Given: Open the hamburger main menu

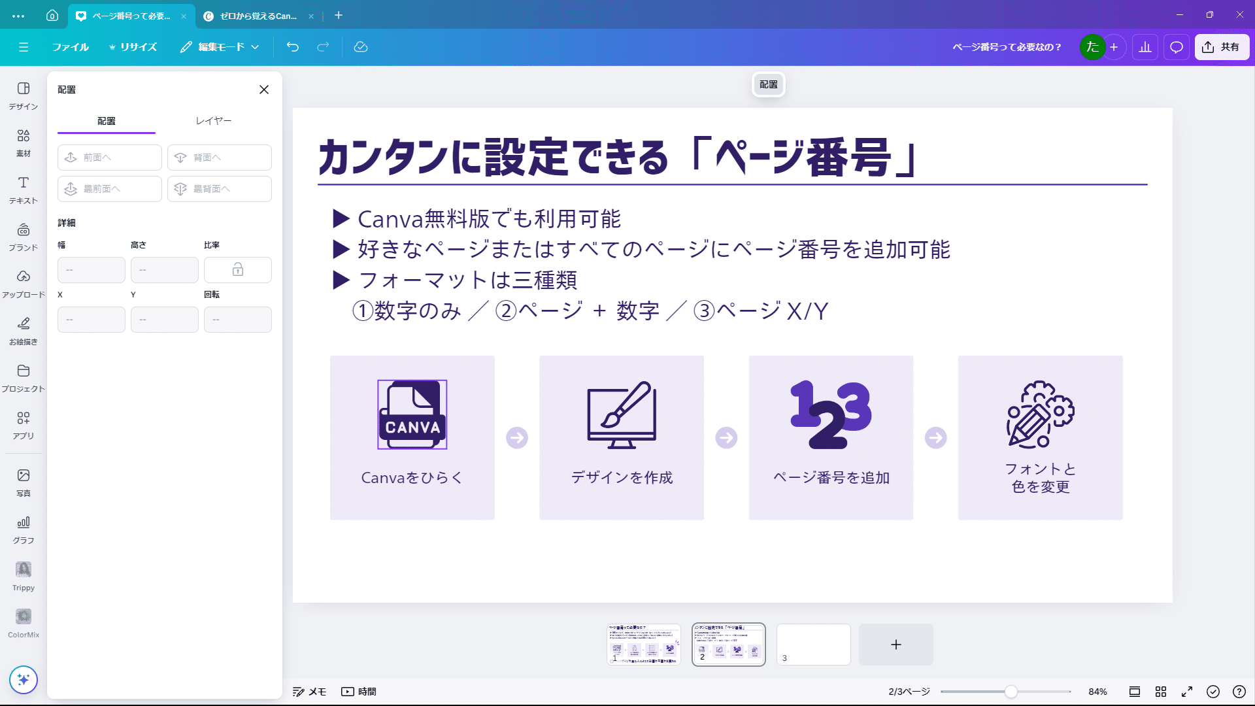Looking at the screenshot, I should 24,47.
